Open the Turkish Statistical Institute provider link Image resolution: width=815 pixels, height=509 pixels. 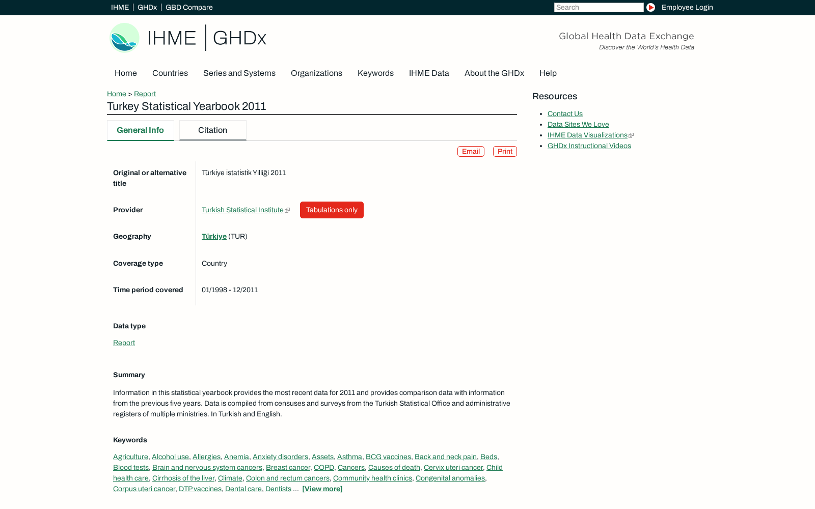coord(242,210)
